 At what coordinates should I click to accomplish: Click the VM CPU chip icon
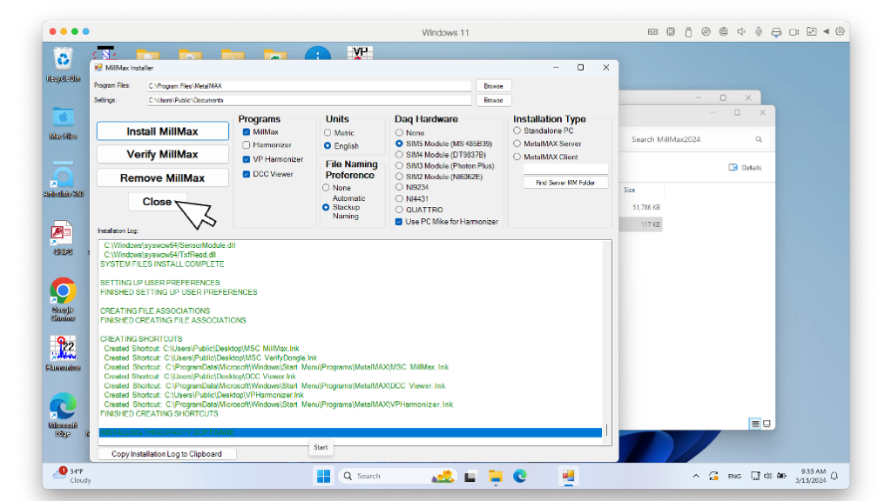[x=671, y=32]
